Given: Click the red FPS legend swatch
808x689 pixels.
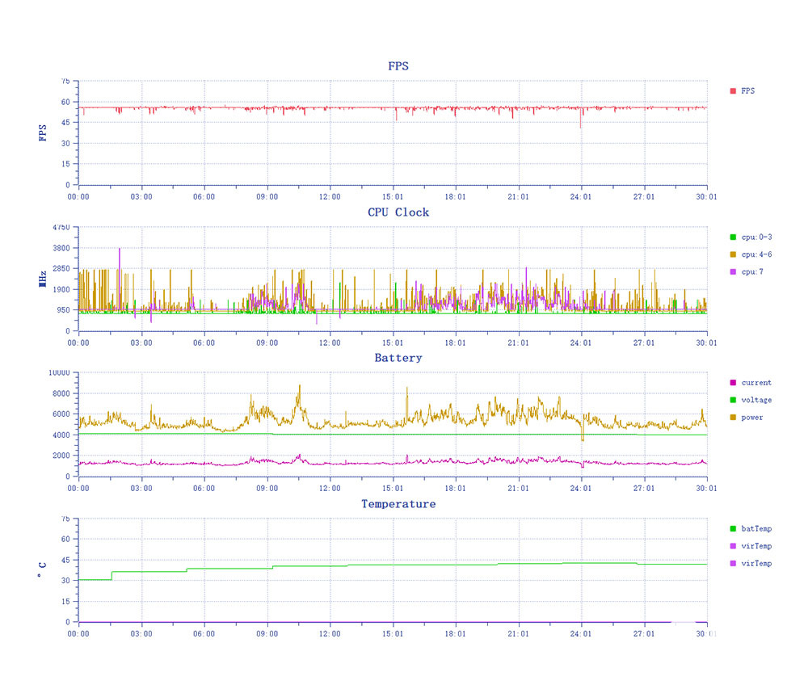Looking at the screenshot, I should 733,91.
